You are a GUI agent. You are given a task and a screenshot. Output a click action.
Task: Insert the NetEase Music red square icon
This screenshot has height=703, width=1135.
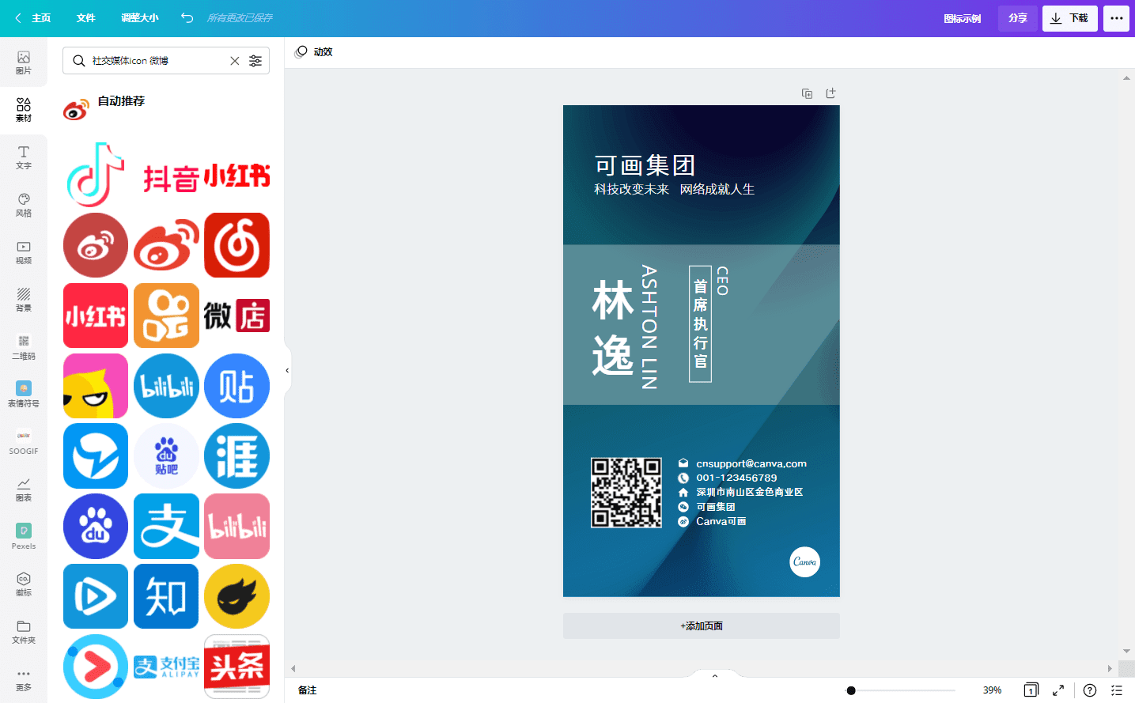tap(237, 245)
